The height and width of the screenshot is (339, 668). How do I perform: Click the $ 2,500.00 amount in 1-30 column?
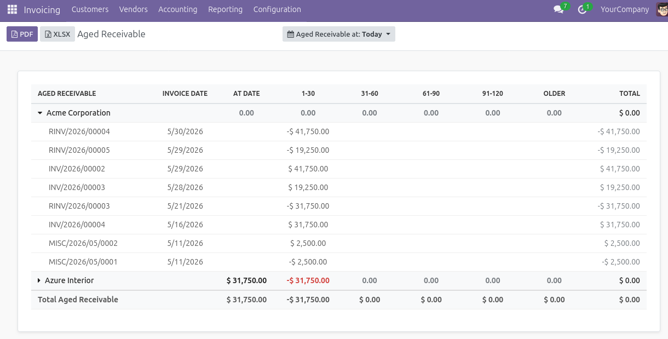point(308,243)
